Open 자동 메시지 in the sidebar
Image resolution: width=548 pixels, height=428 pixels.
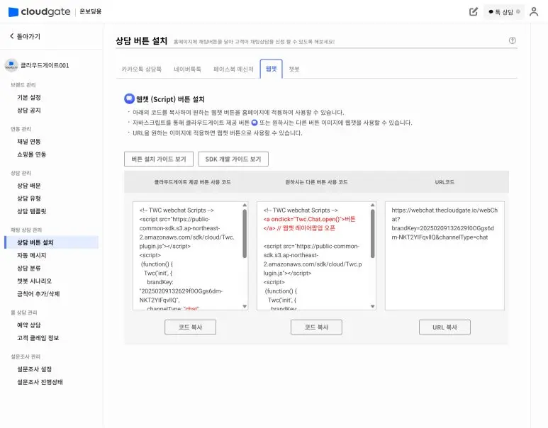tap(32, 255)
